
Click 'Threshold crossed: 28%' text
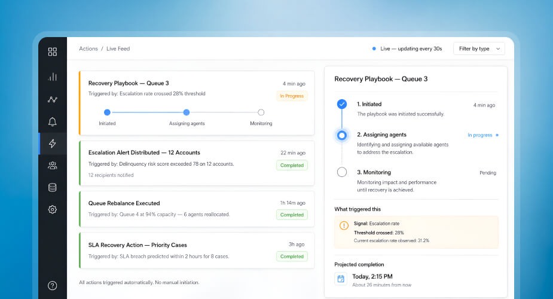379,233
